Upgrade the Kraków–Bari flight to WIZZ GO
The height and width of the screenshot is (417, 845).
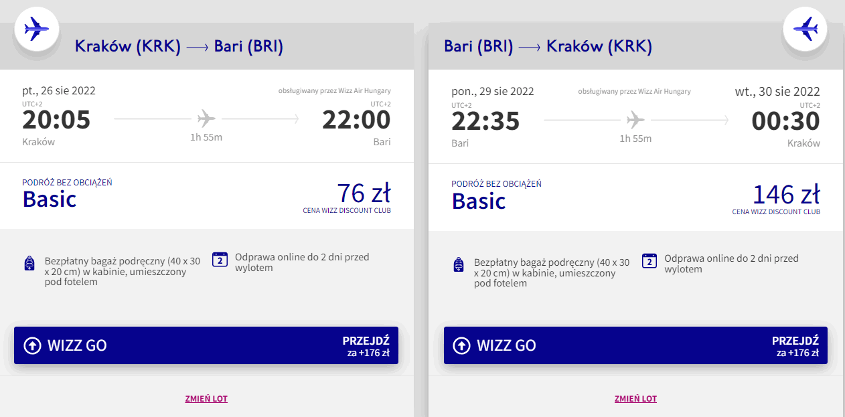coord(206,345)
